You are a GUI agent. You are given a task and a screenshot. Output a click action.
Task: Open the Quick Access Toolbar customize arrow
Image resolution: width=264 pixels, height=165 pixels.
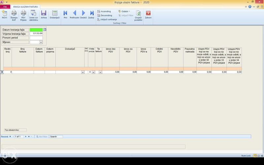7,2
